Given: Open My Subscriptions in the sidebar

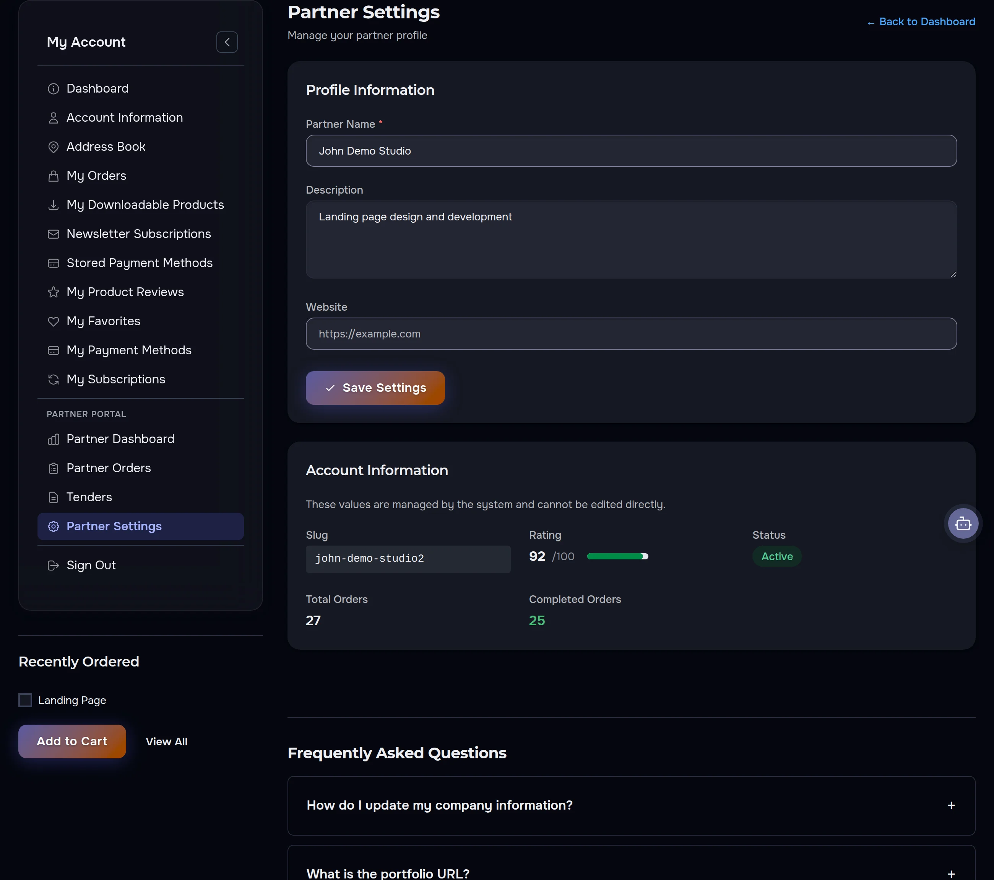Looking at the screenshot, I should coord(141,380).
